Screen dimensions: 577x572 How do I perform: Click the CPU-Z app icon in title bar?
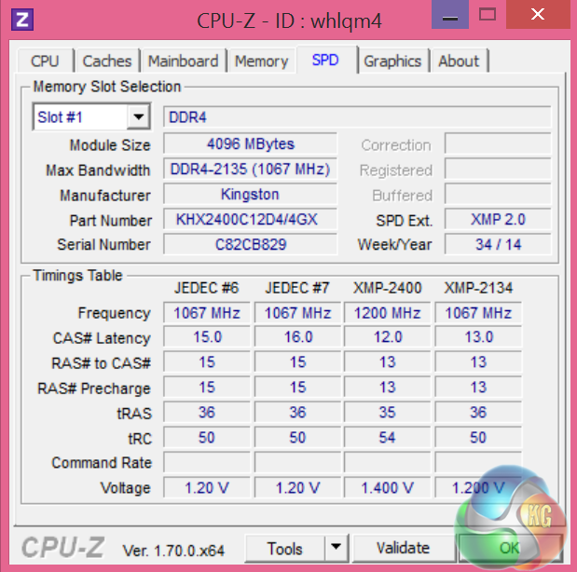pyautogui.click(x=22, y=20)
